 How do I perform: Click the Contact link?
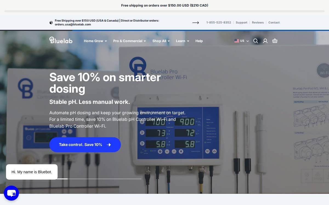coord(274,23)
